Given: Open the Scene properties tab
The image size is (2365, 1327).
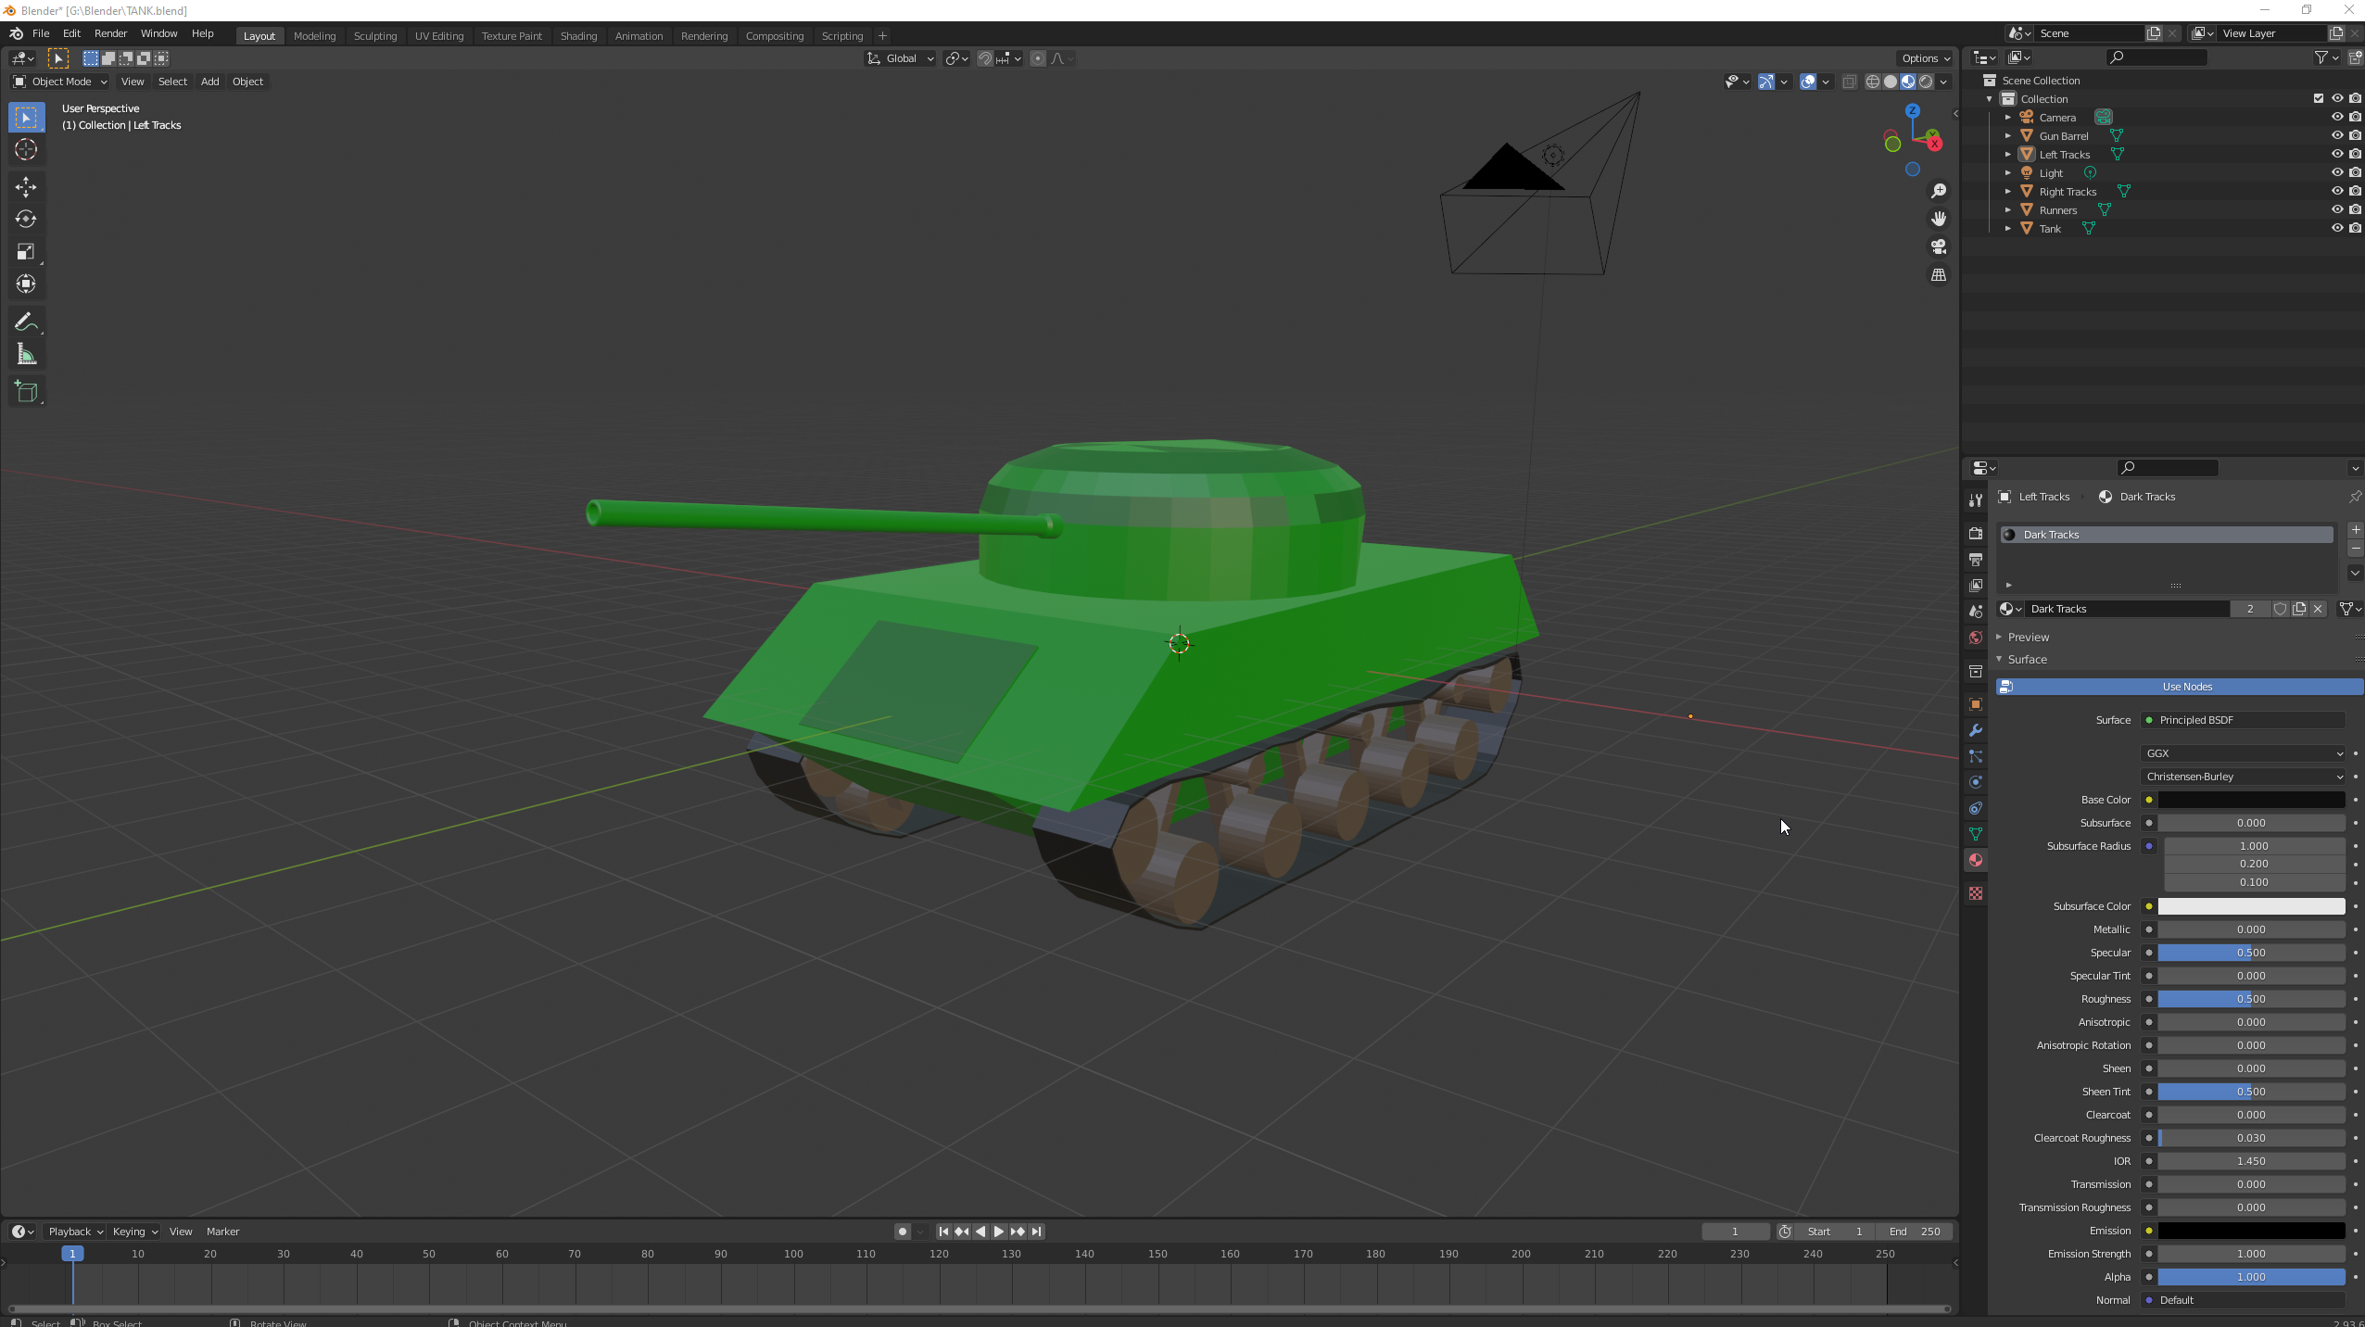Looking at the screenshot, I should (1976, 612).
